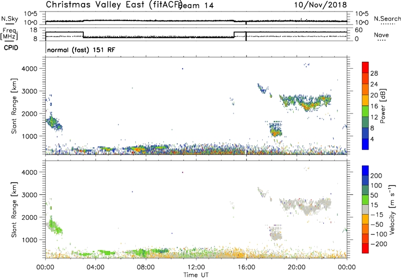Click the '200' tick on the Velocity color bar

[376, 176]
